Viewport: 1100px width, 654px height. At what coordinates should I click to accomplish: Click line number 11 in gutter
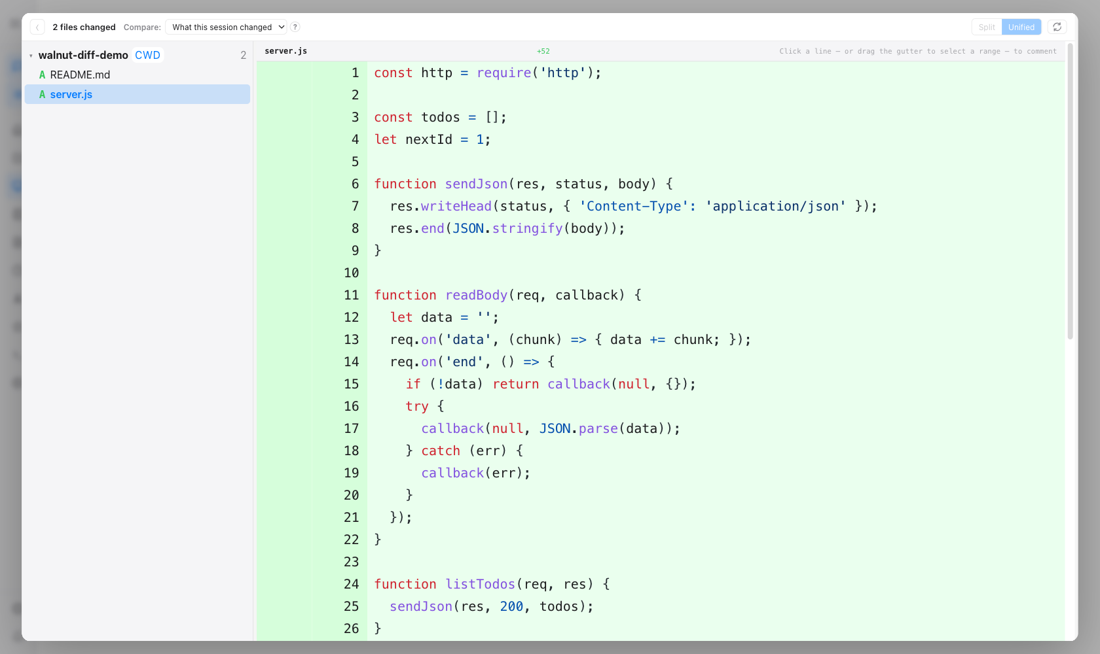(x=352, y=295)
